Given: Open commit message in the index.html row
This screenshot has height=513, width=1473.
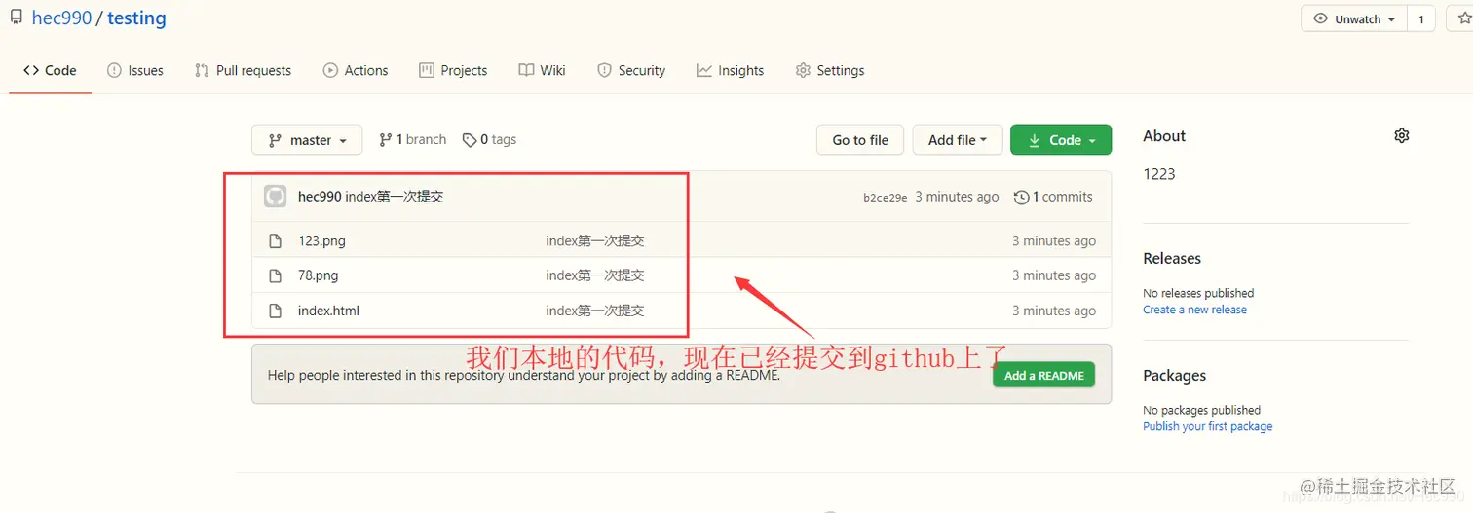Looking at the screenshot, I should coord(594,311).
